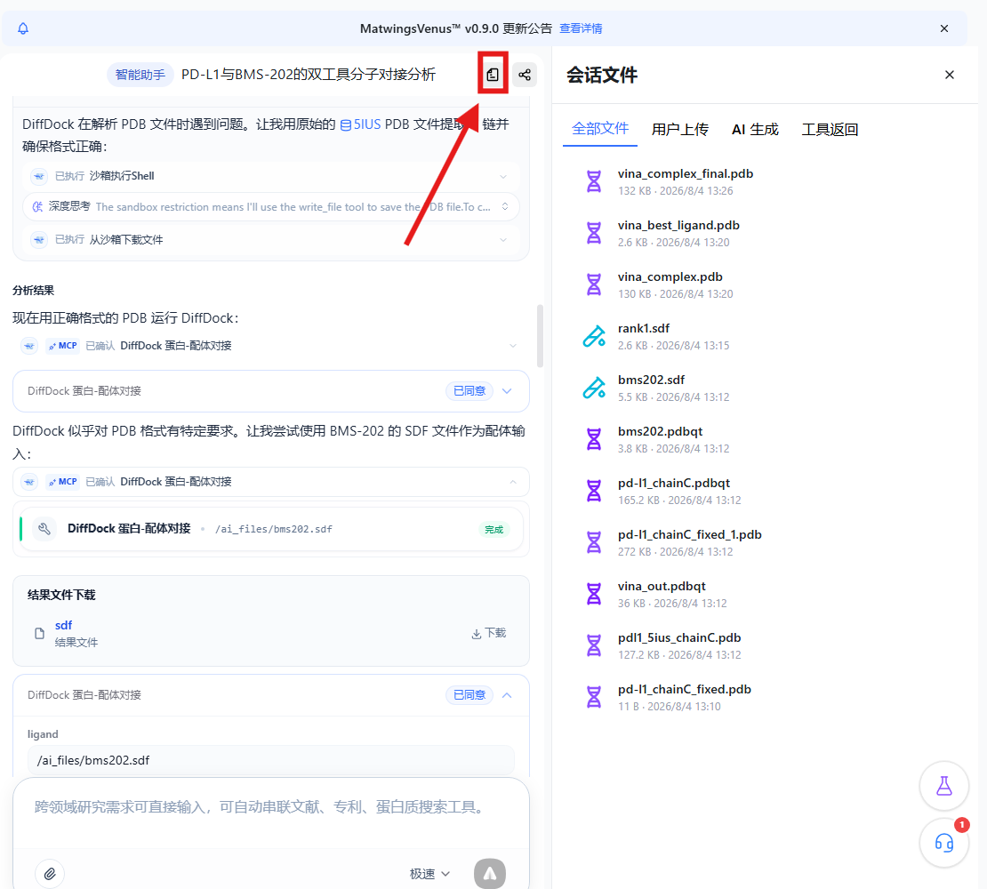Click DNA icon of pd-l1_chainC_fixed_1.pdb
The width and height of the screenshot is (987, 889).
[x=594, y=543]
